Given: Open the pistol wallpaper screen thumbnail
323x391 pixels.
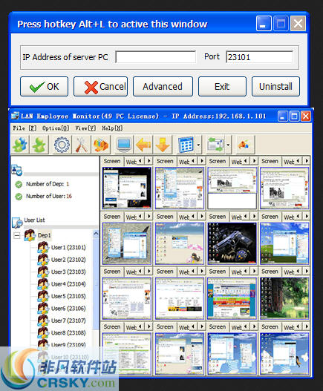Looking at the screenshot, I should click(x=232, y=243).
